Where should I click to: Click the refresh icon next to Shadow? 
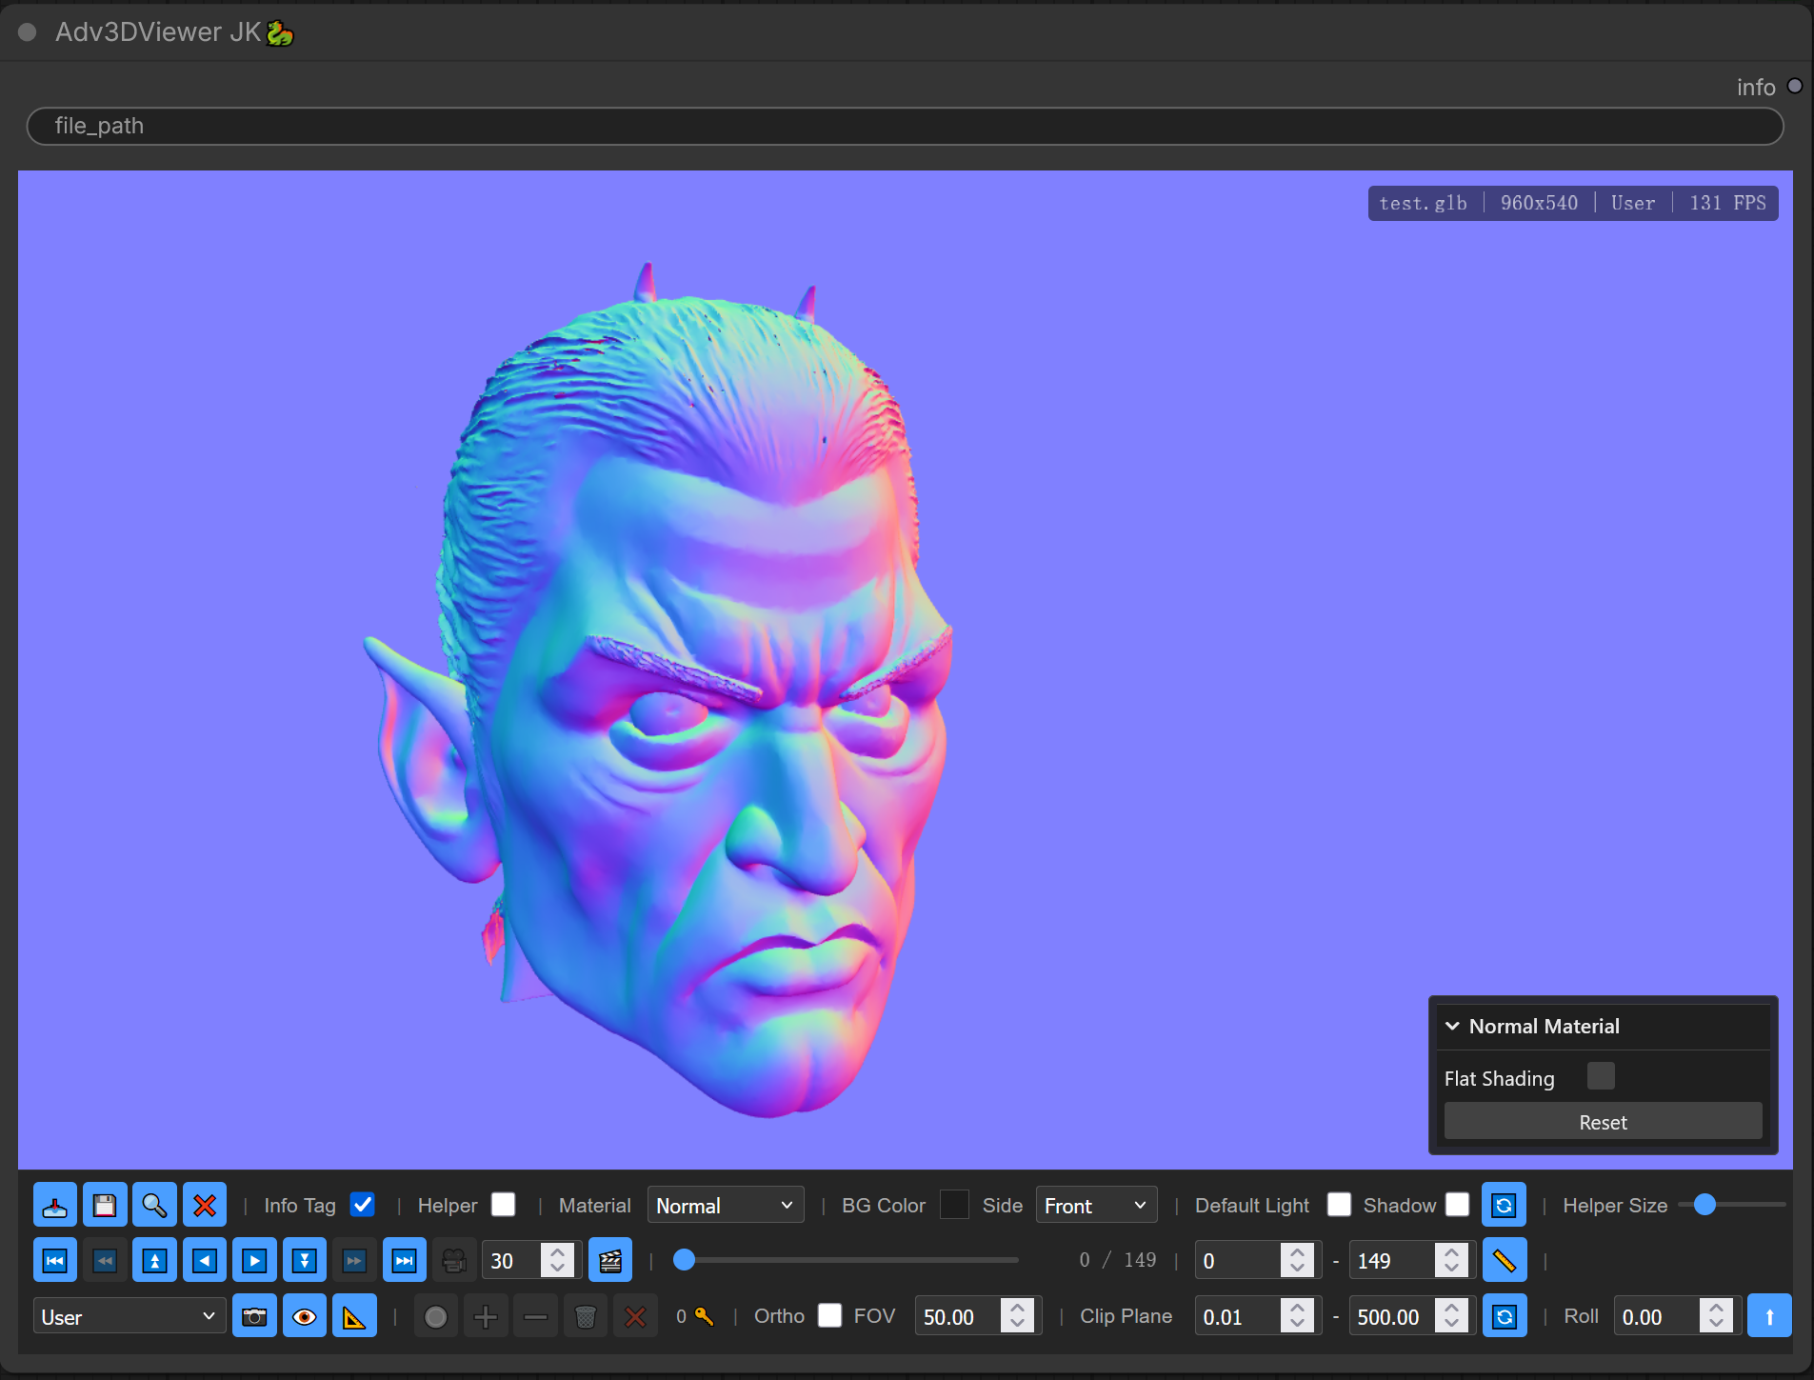1504,1206
